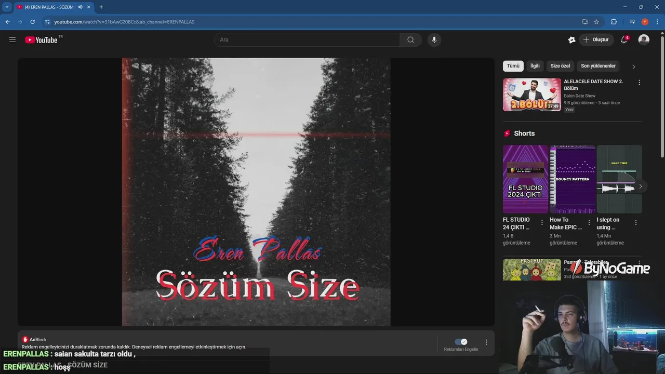The image size is (665, 374).
Task: Bookmark this page with the star
Action: tap(596, 22)
